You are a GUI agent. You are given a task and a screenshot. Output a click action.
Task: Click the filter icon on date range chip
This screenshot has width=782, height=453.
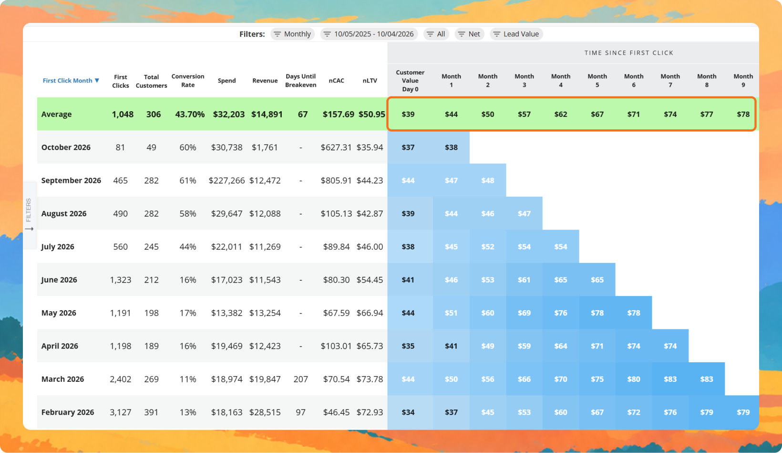tap(327, 34)
